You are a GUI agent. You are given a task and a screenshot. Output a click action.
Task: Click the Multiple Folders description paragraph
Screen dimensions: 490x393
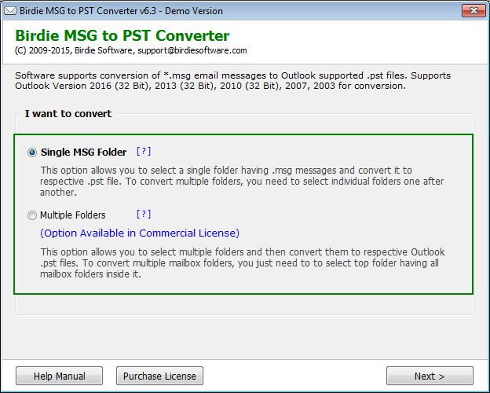(x=243, y=263)
